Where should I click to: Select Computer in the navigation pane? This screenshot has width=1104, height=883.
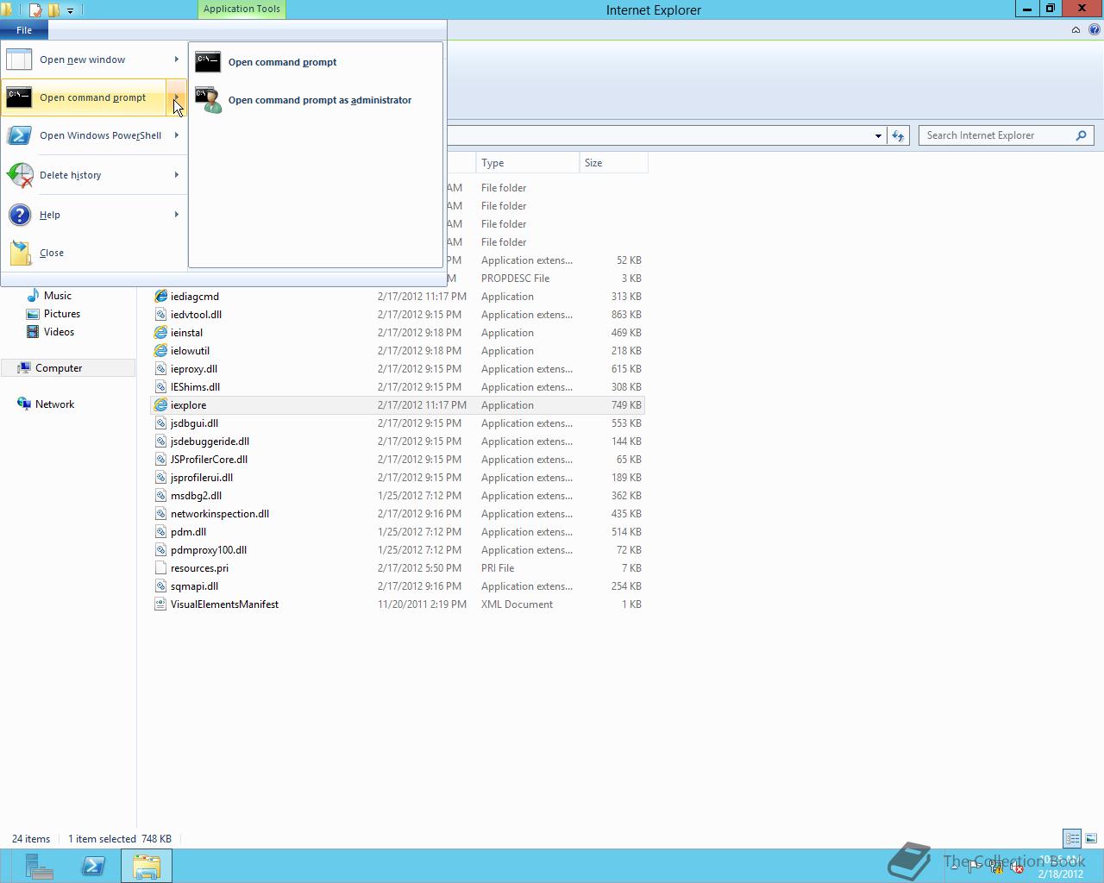pyautogui.click(x=59, y=368)
